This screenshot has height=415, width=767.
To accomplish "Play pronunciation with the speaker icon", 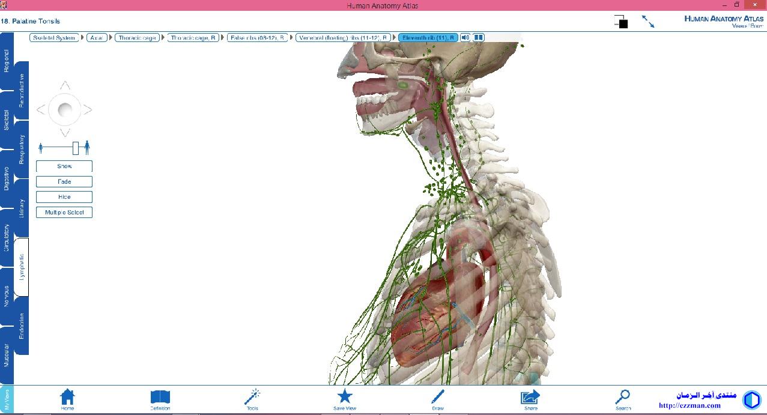I will (x=465, y=37).
